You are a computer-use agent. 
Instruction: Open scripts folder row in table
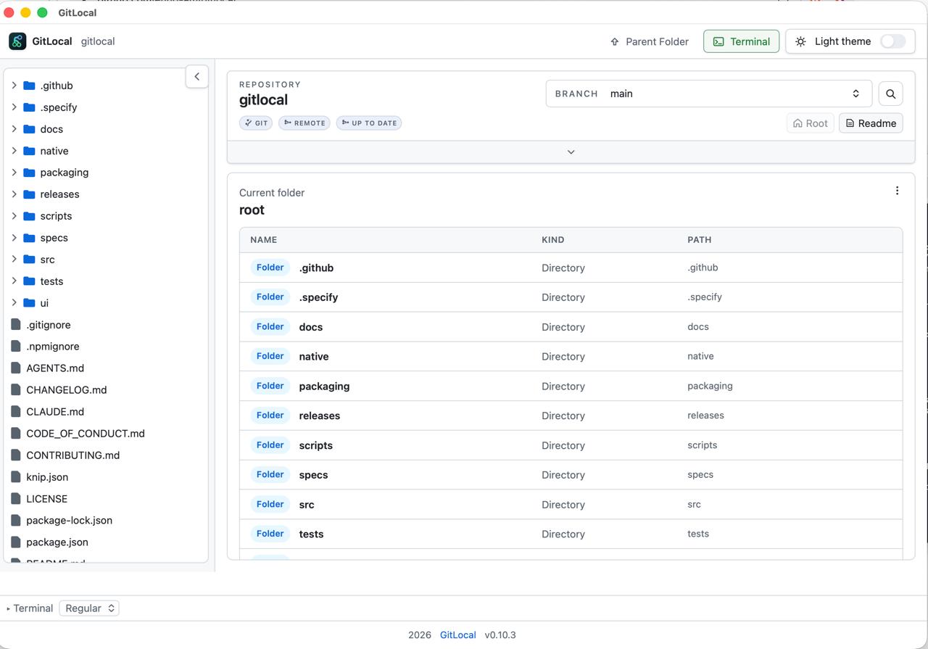(571, 445)
